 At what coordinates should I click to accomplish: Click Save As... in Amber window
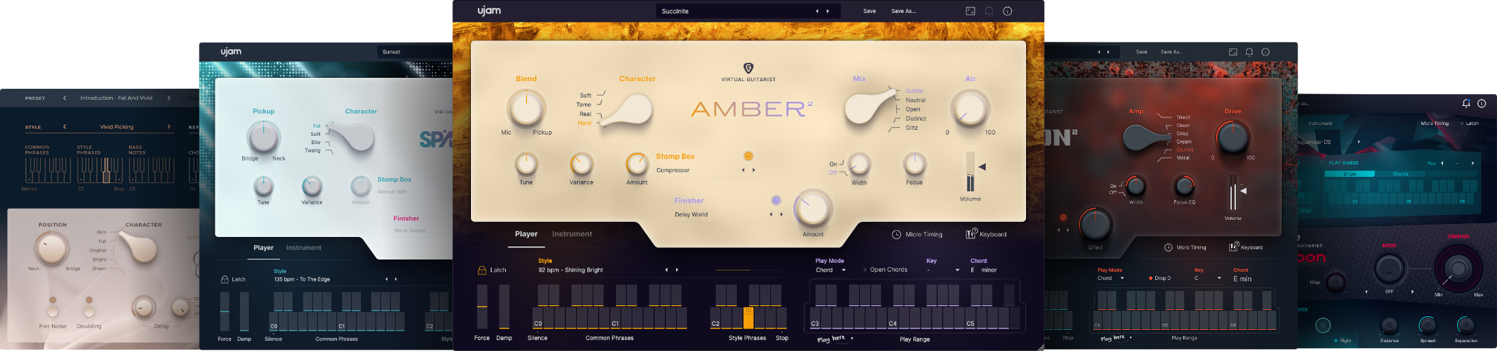[x=904, y=11]
